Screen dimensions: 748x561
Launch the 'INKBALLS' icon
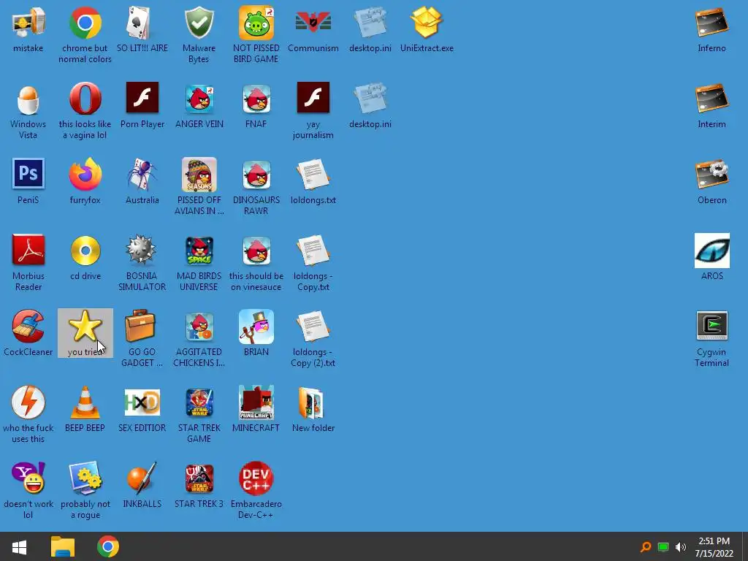[x=142, y=478]
